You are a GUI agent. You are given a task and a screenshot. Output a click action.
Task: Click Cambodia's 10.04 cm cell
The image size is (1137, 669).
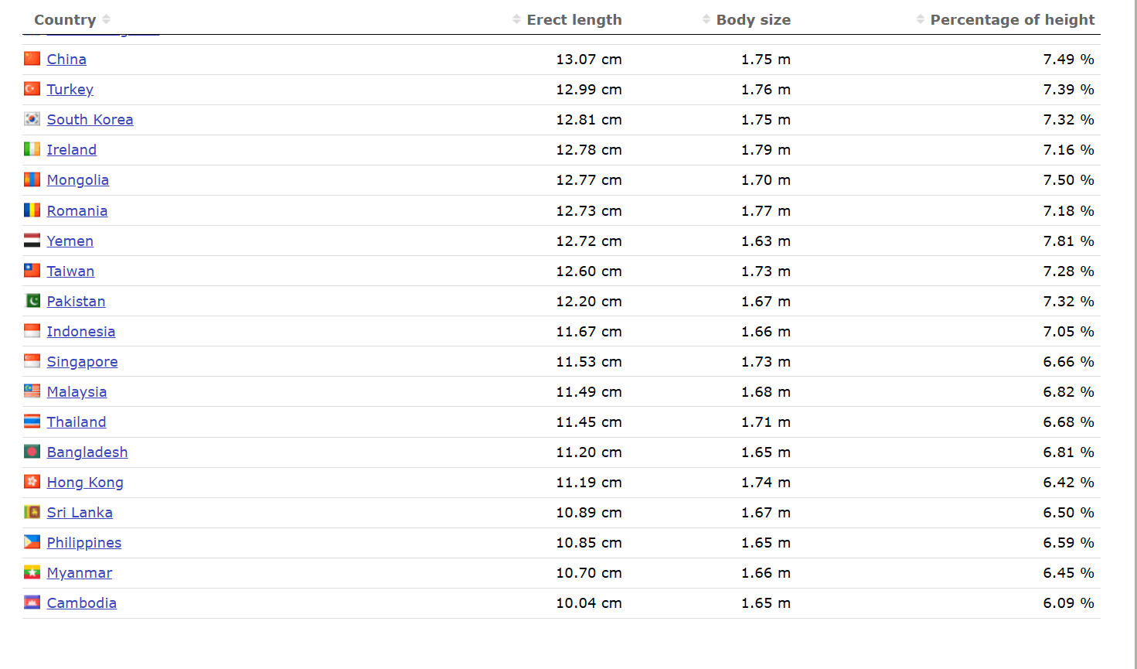[x=589, y=603]
